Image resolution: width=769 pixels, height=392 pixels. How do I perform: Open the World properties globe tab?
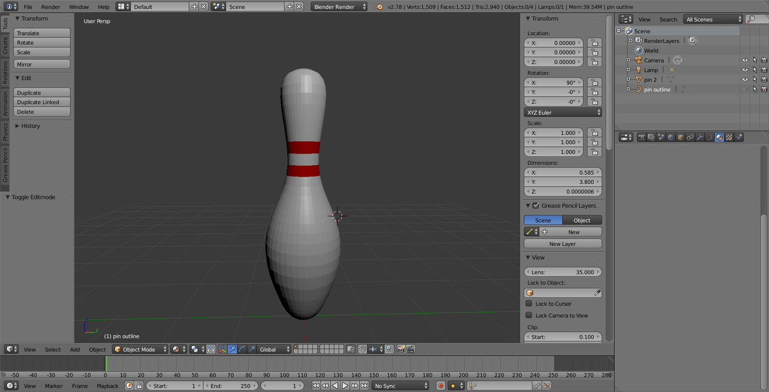click(671, 137)
